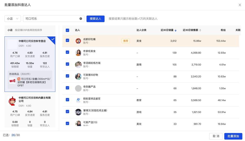Click the 成都好吃嘴 name text
Image resolution: width=245 pixels, height=141 pixels.
89,39
